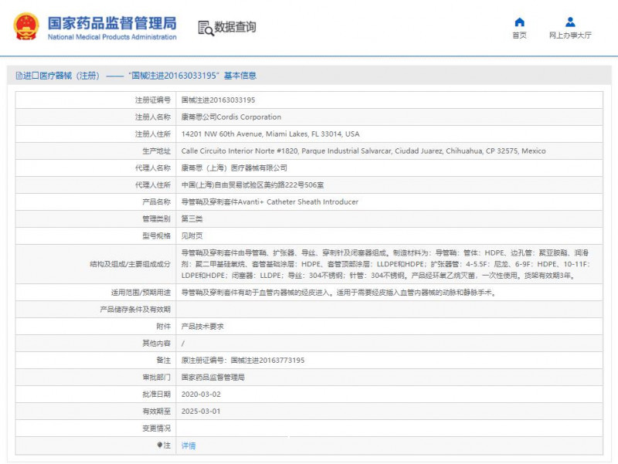618x464 pixels.
Task: Click the Miami Lakes registrant address
Action: click(270, 134)
